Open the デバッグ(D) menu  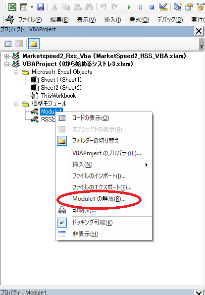(170, 19)
